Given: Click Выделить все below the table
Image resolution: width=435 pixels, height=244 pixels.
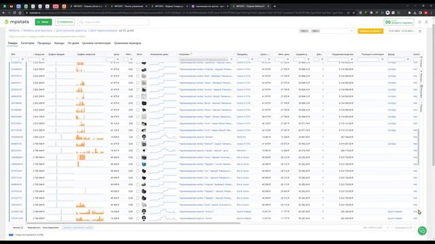Looking at the screenshot, I should 34,228.
